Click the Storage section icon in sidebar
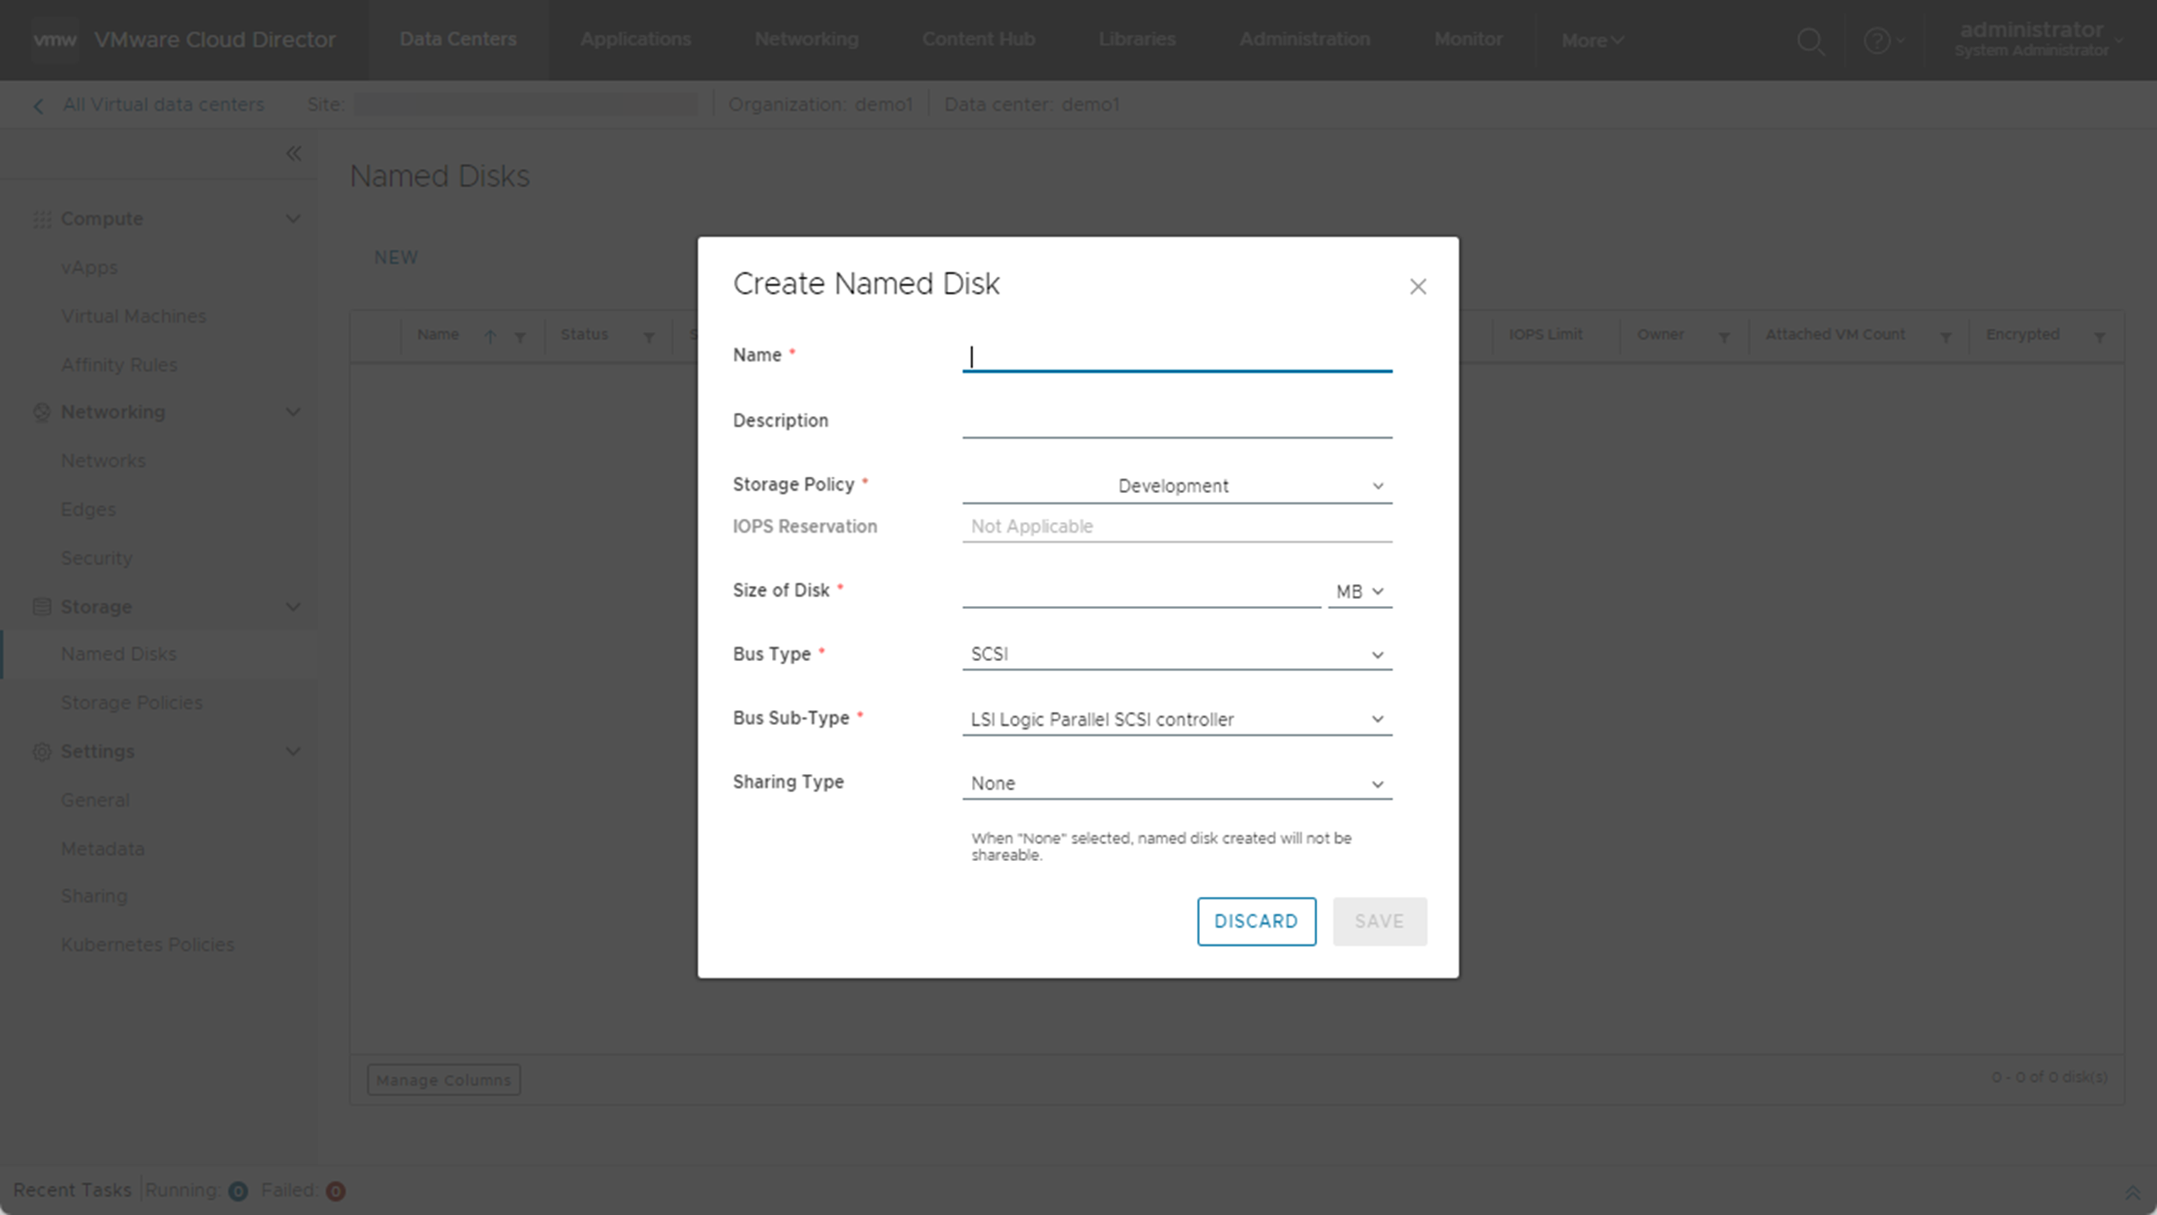The width and height of the screenshot is (2157, 1215). [x=41, y=606]
